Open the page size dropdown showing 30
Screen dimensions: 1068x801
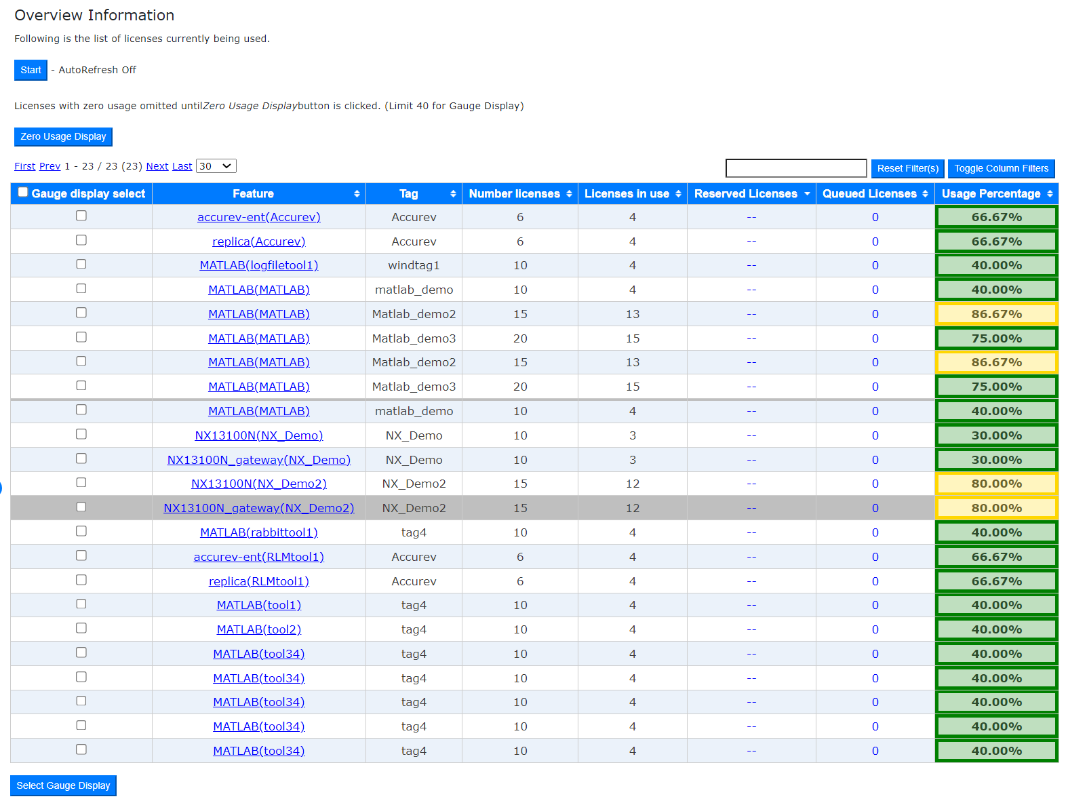(x=216, y=166)
